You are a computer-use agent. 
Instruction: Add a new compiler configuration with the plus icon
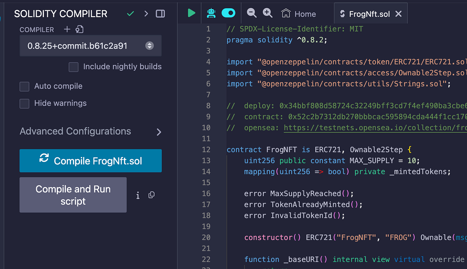(67, 30)
